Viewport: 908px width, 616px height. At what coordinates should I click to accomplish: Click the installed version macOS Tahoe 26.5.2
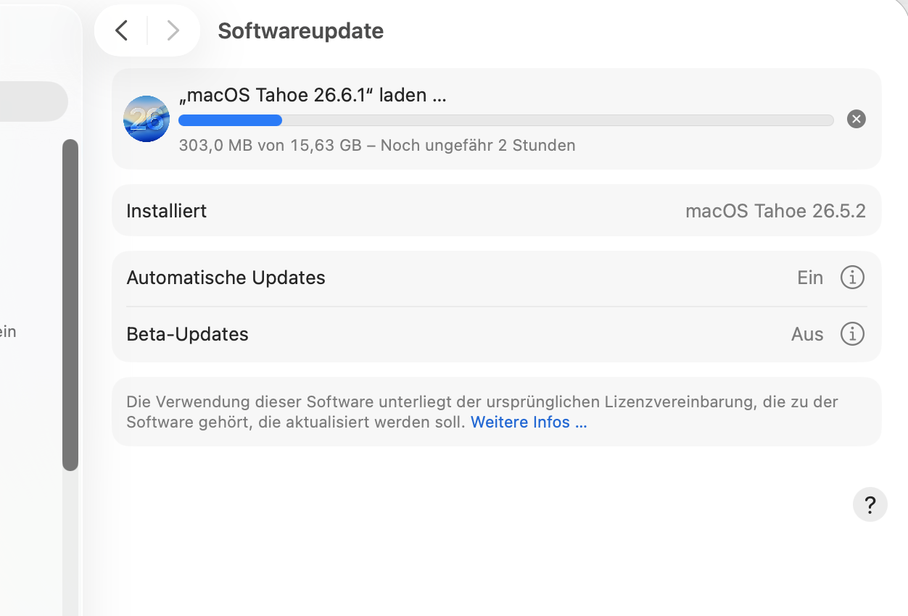[x=775, y=211]
